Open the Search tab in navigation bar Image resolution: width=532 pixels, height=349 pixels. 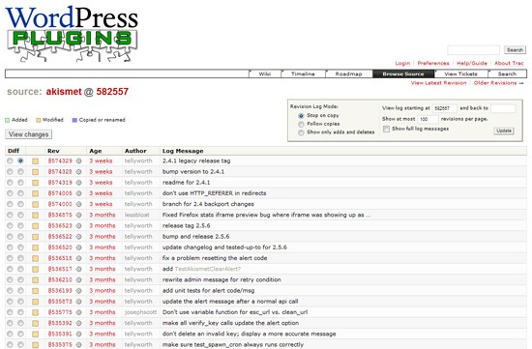pyautogui.click(x=507, y=73)
